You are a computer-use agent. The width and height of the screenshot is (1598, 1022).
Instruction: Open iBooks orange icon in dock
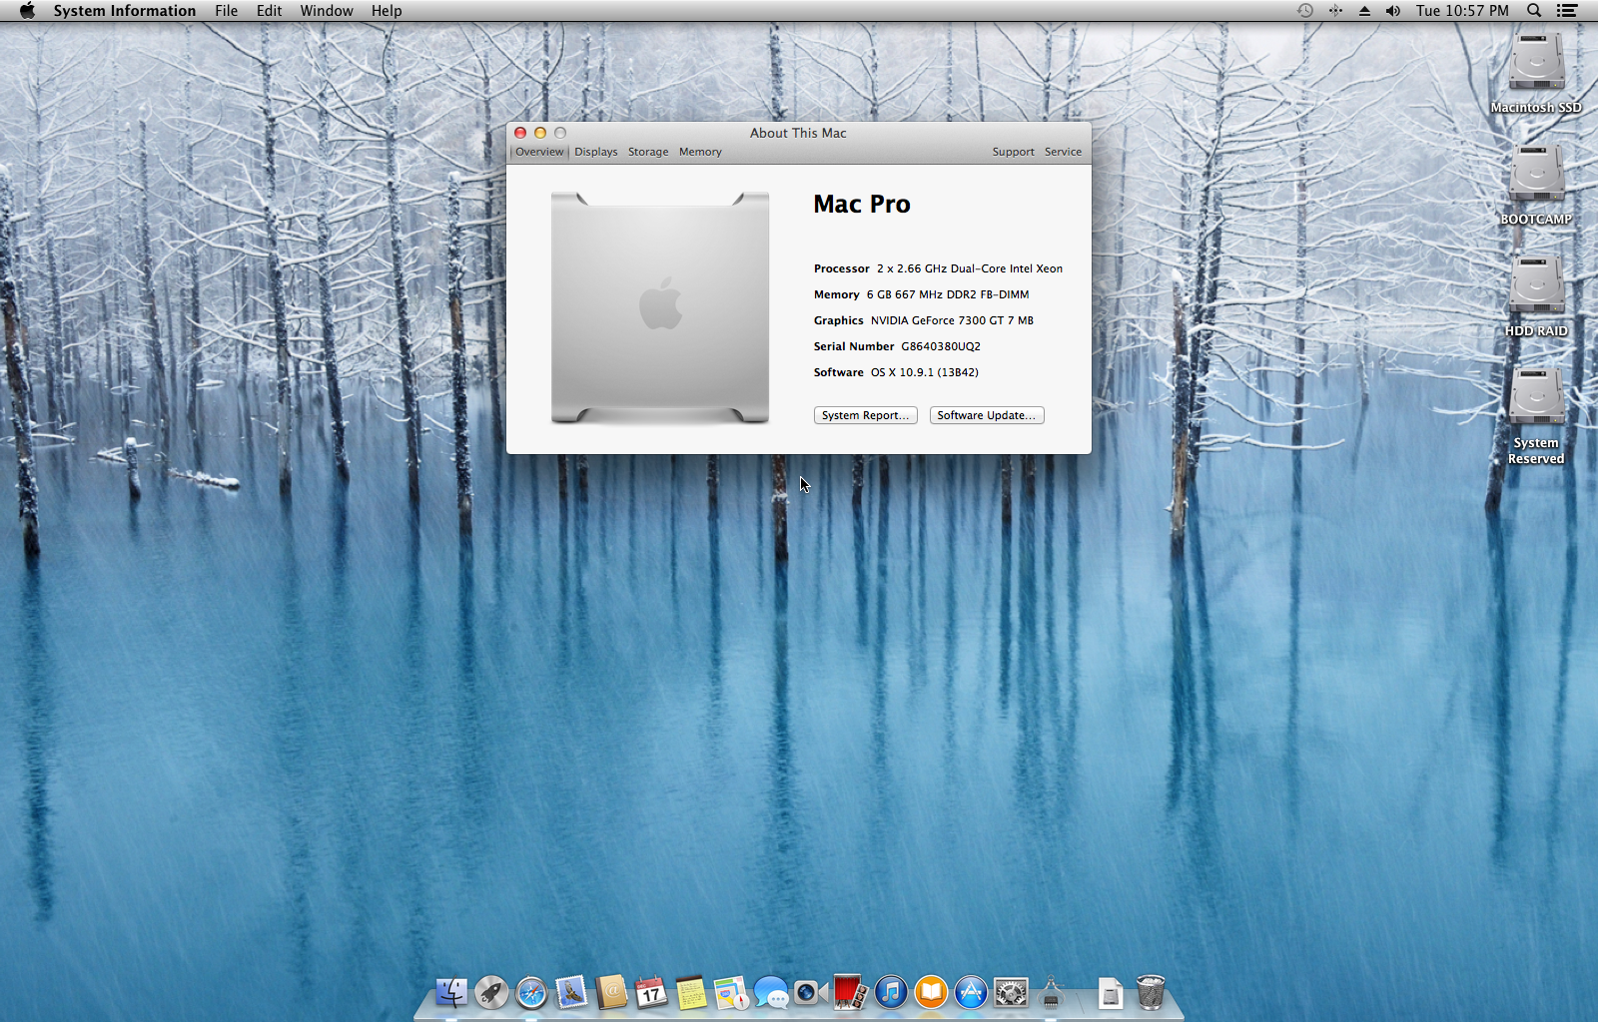coord(931,992)
